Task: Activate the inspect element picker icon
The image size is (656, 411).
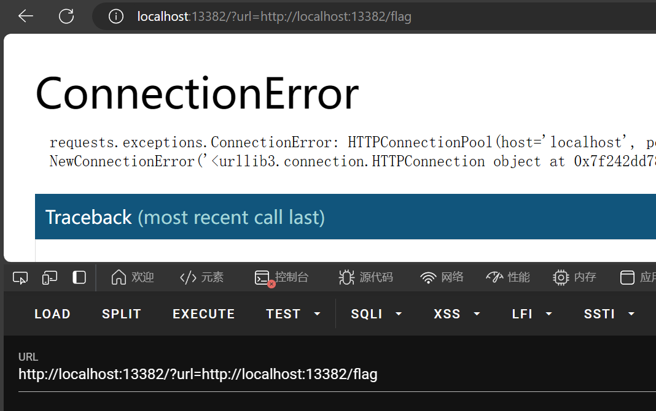Action: point(20,277)
